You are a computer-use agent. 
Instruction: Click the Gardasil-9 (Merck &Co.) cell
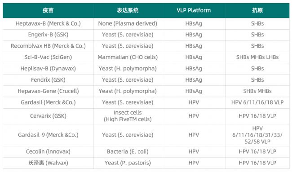(48, 135)
